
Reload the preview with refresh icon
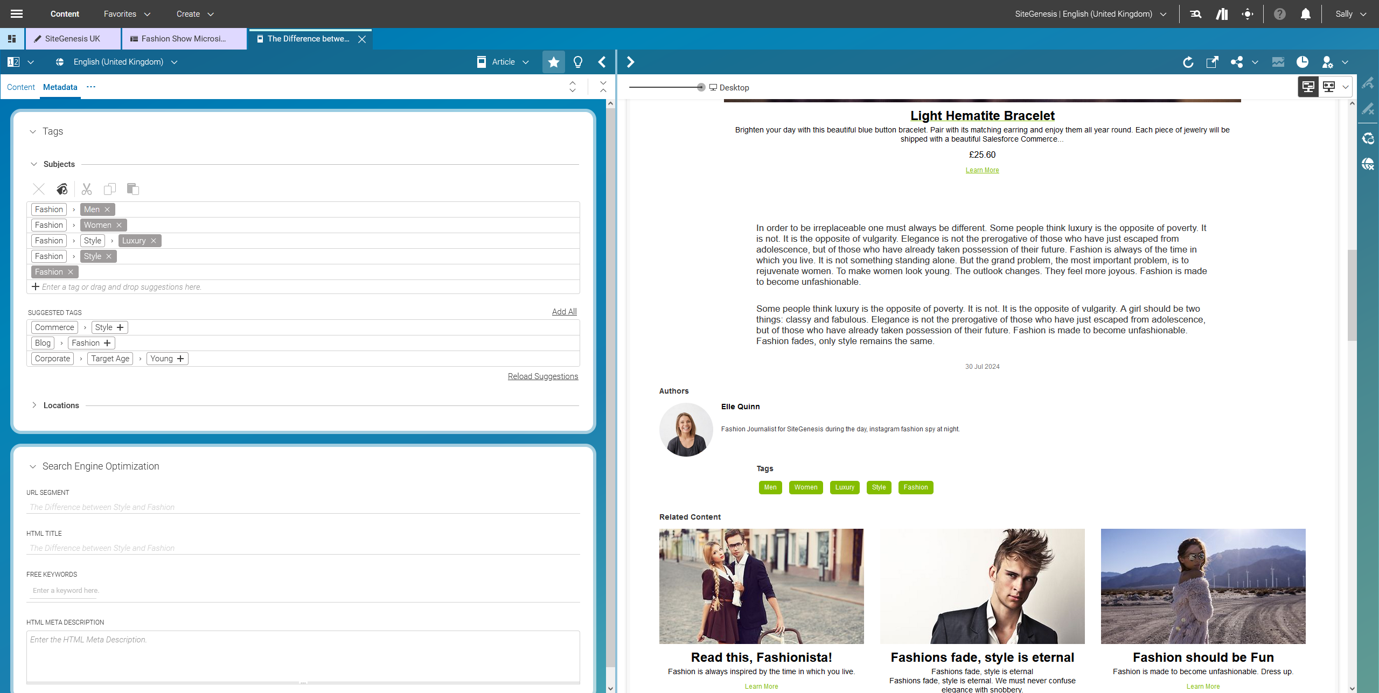coord(1188,62)
